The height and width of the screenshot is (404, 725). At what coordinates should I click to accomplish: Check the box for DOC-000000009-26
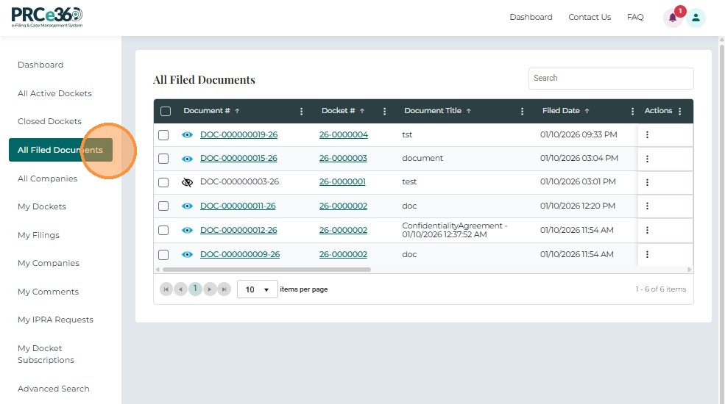[x=163, y=255]
